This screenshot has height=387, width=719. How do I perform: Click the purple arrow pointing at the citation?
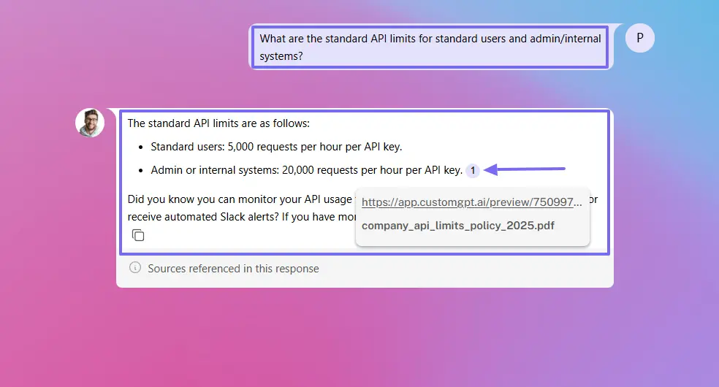pos(525,169)
